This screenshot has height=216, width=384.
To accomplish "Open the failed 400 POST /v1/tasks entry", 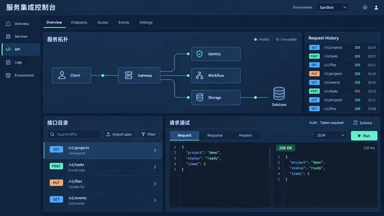I will [x=343, y=91].
